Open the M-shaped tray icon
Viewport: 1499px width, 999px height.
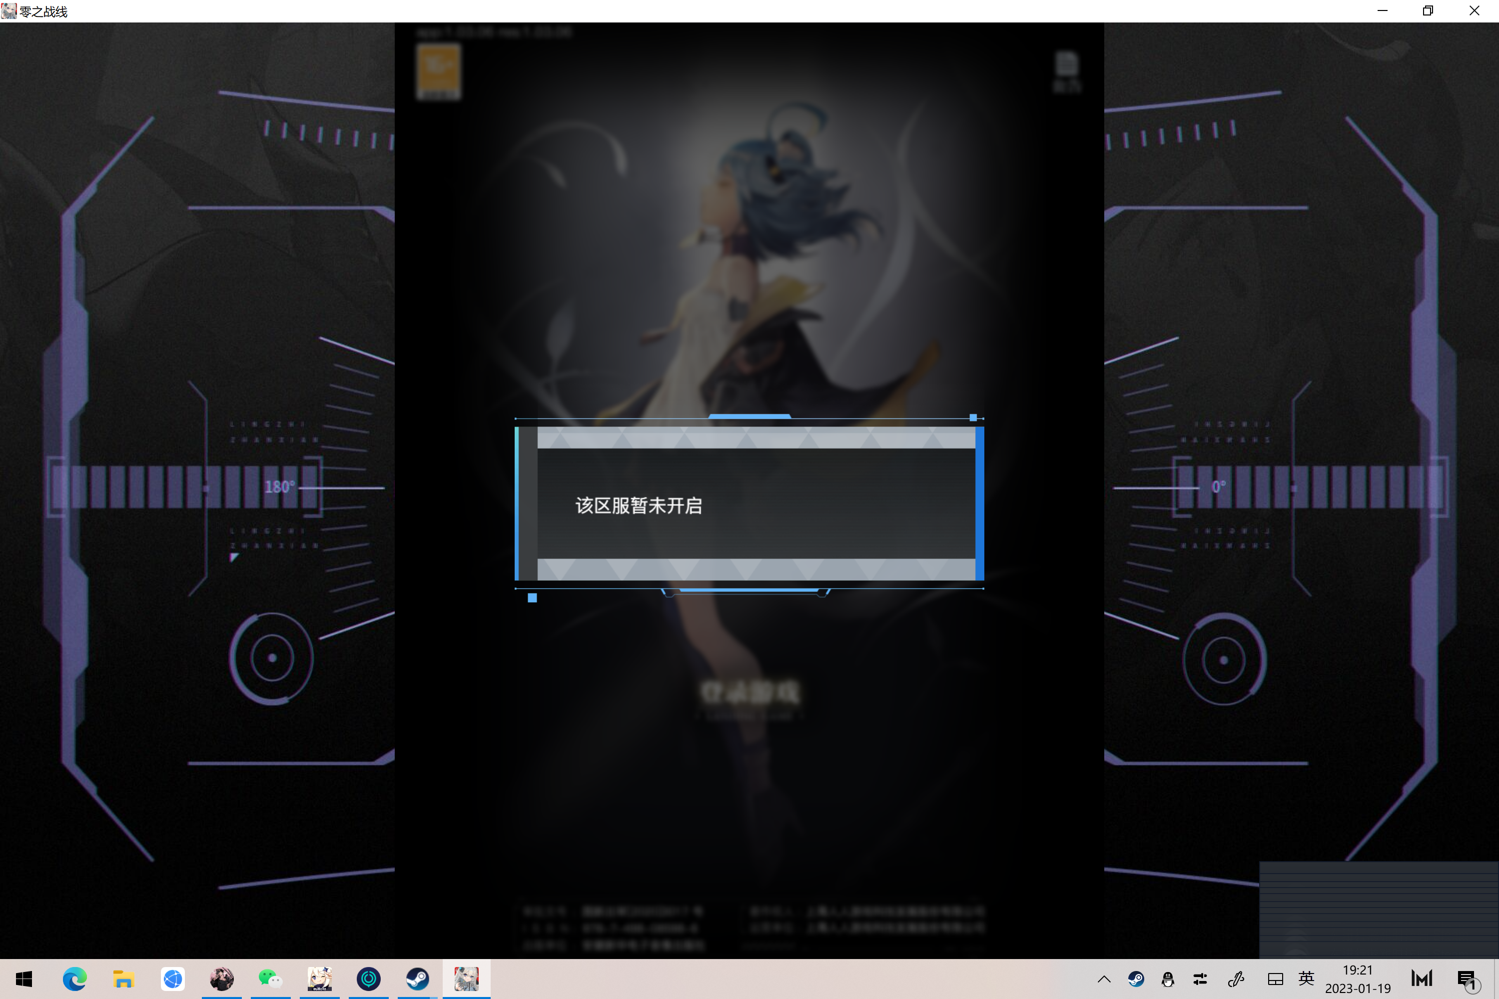coord(1421,979)
